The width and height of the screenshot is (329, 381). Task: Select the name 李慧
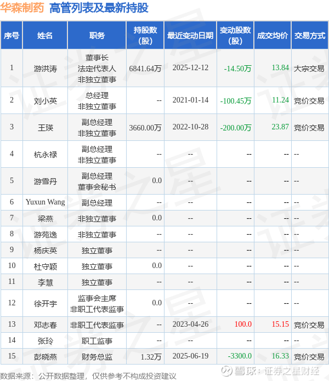(45, 282)
